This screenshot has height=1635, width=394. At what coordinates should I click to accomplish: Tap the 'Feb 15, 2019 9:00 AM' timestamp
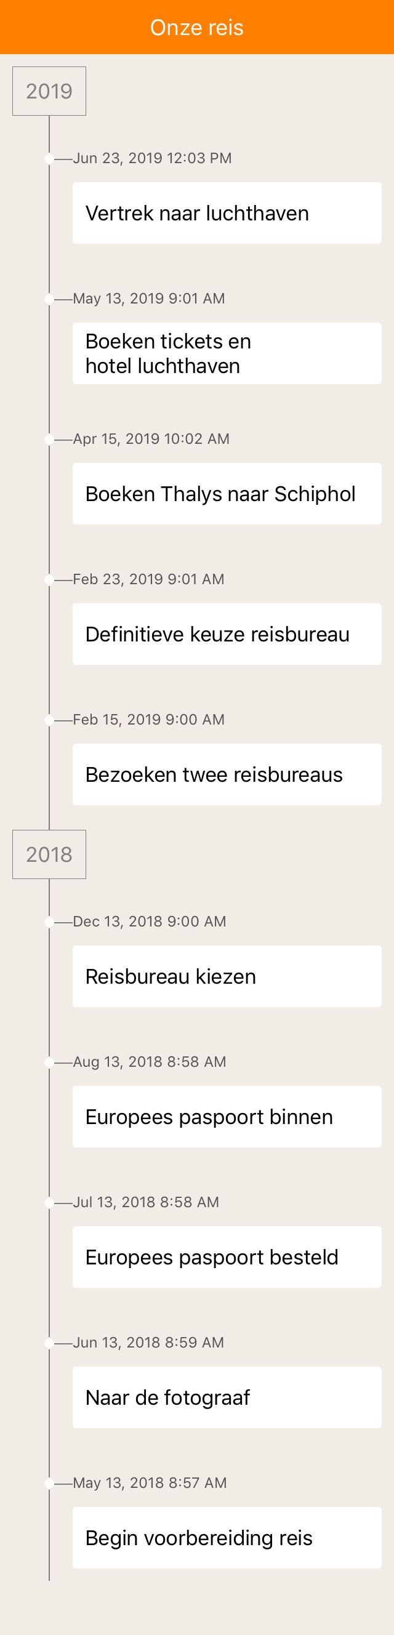click(x=149, y=719)
